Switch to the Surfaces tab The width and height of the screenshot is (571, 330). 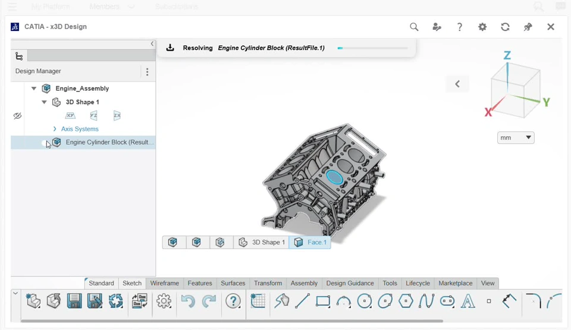(x=233, y=283)
